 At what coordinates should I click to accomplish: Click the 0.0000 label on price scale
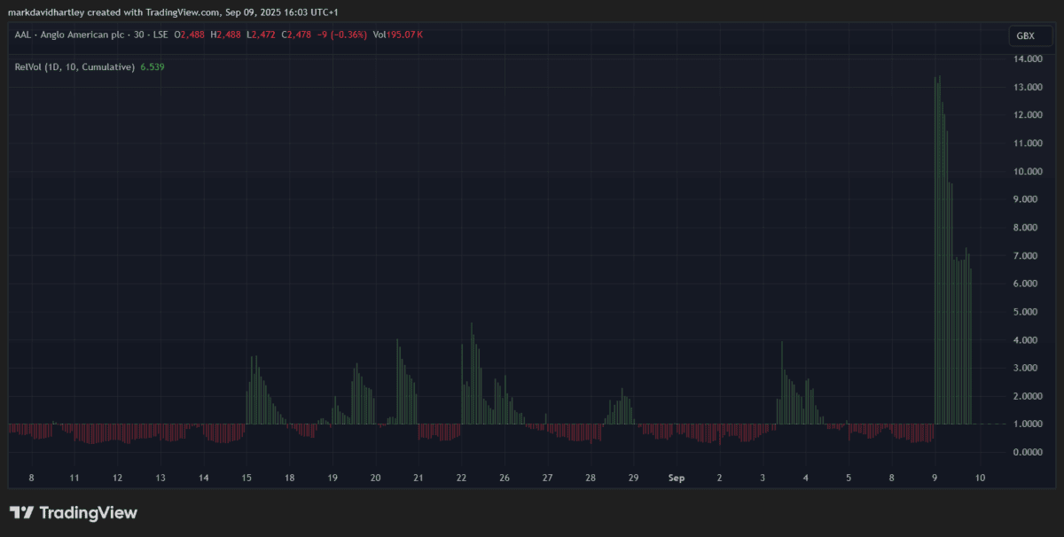(x=1029, y=452)
